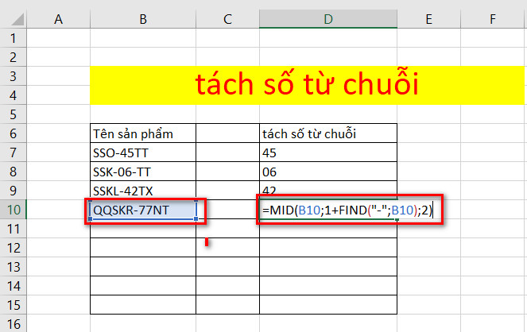The width and height of the screenshot is (527, 332).
Task: Select empty cell C6 in table
Action: pos(228,133)
